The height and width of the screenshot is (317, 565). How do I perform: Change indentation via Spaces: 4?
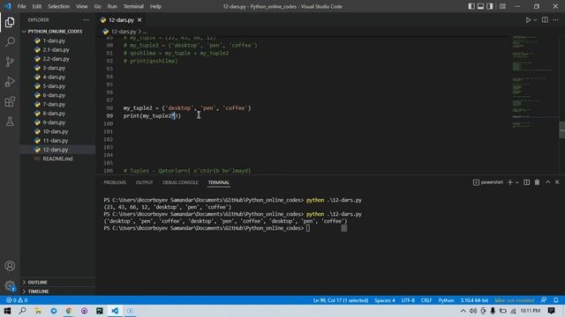pyautogui.click(x=385, y=300)
